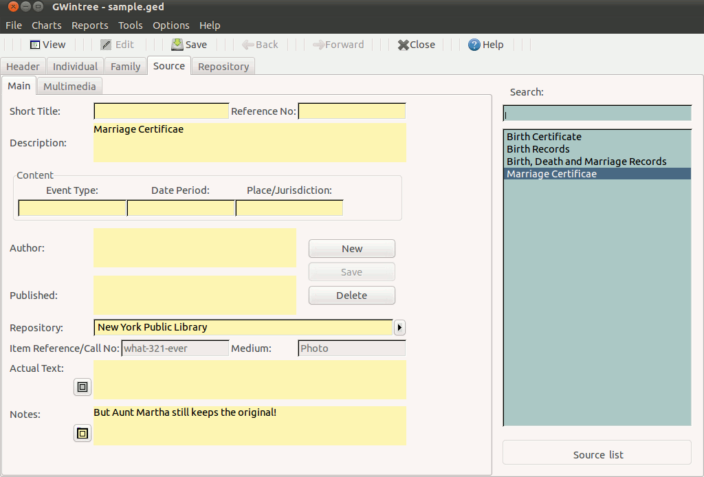This screenshot has height=477, width=704.
Task: Open the Reports menu
Action: [x=90, y=25]
